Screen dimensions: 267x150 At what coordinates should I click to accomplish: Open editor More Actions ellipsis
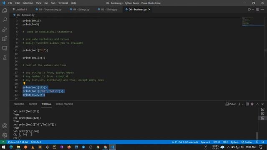coord(262,9)
